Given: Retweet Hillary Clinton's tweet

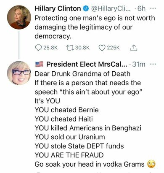Looking at the screenshot, I should point(70,48).
